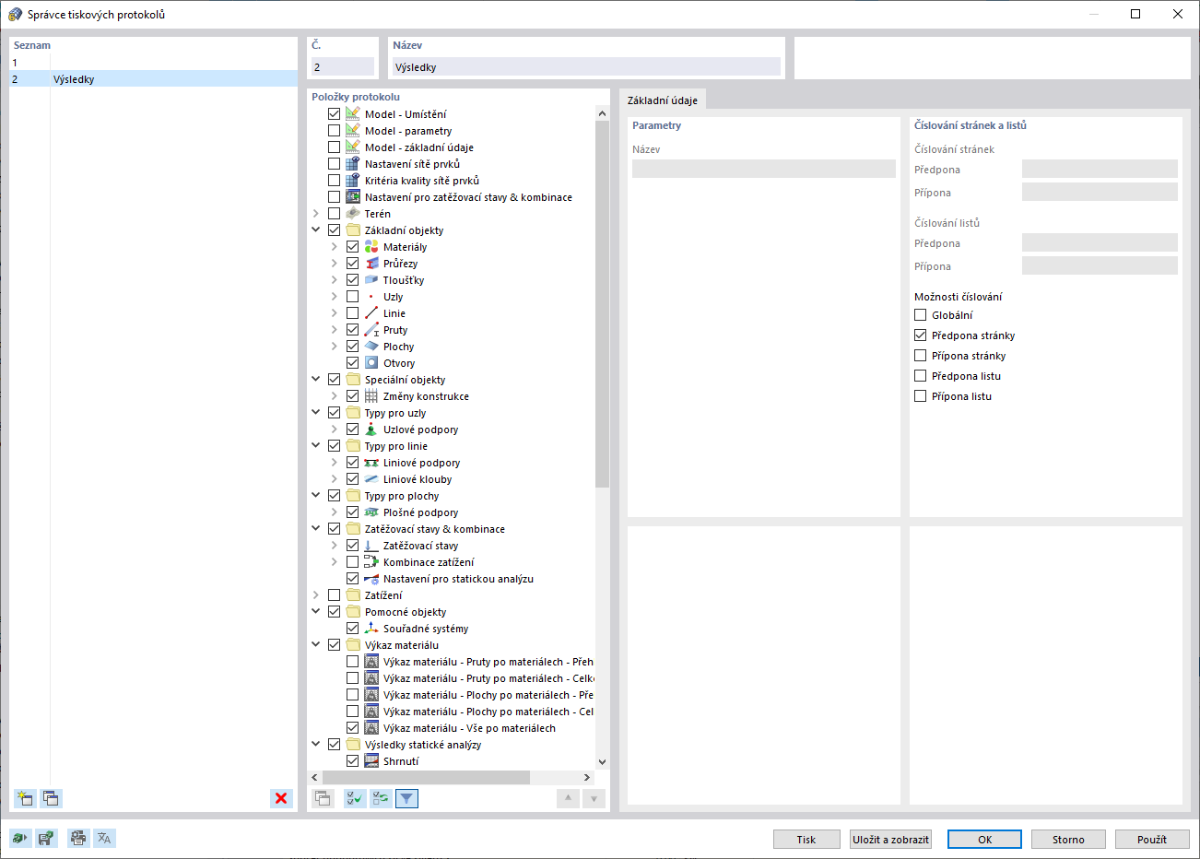Open the Základní údaje tab
Viewport: 1200px width, 859px height.
[663, 100]
